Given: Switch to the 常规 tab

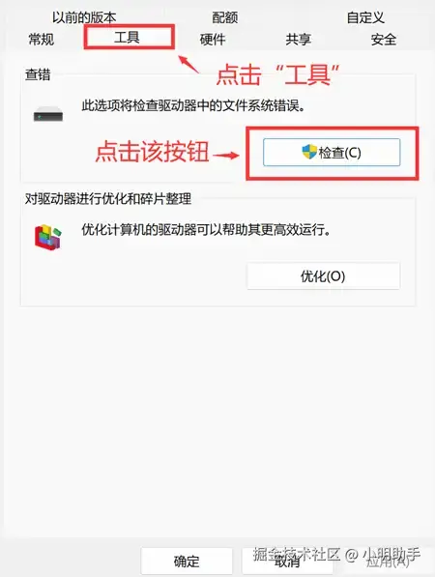Looking at the screenshot, I should click(42, 39).
